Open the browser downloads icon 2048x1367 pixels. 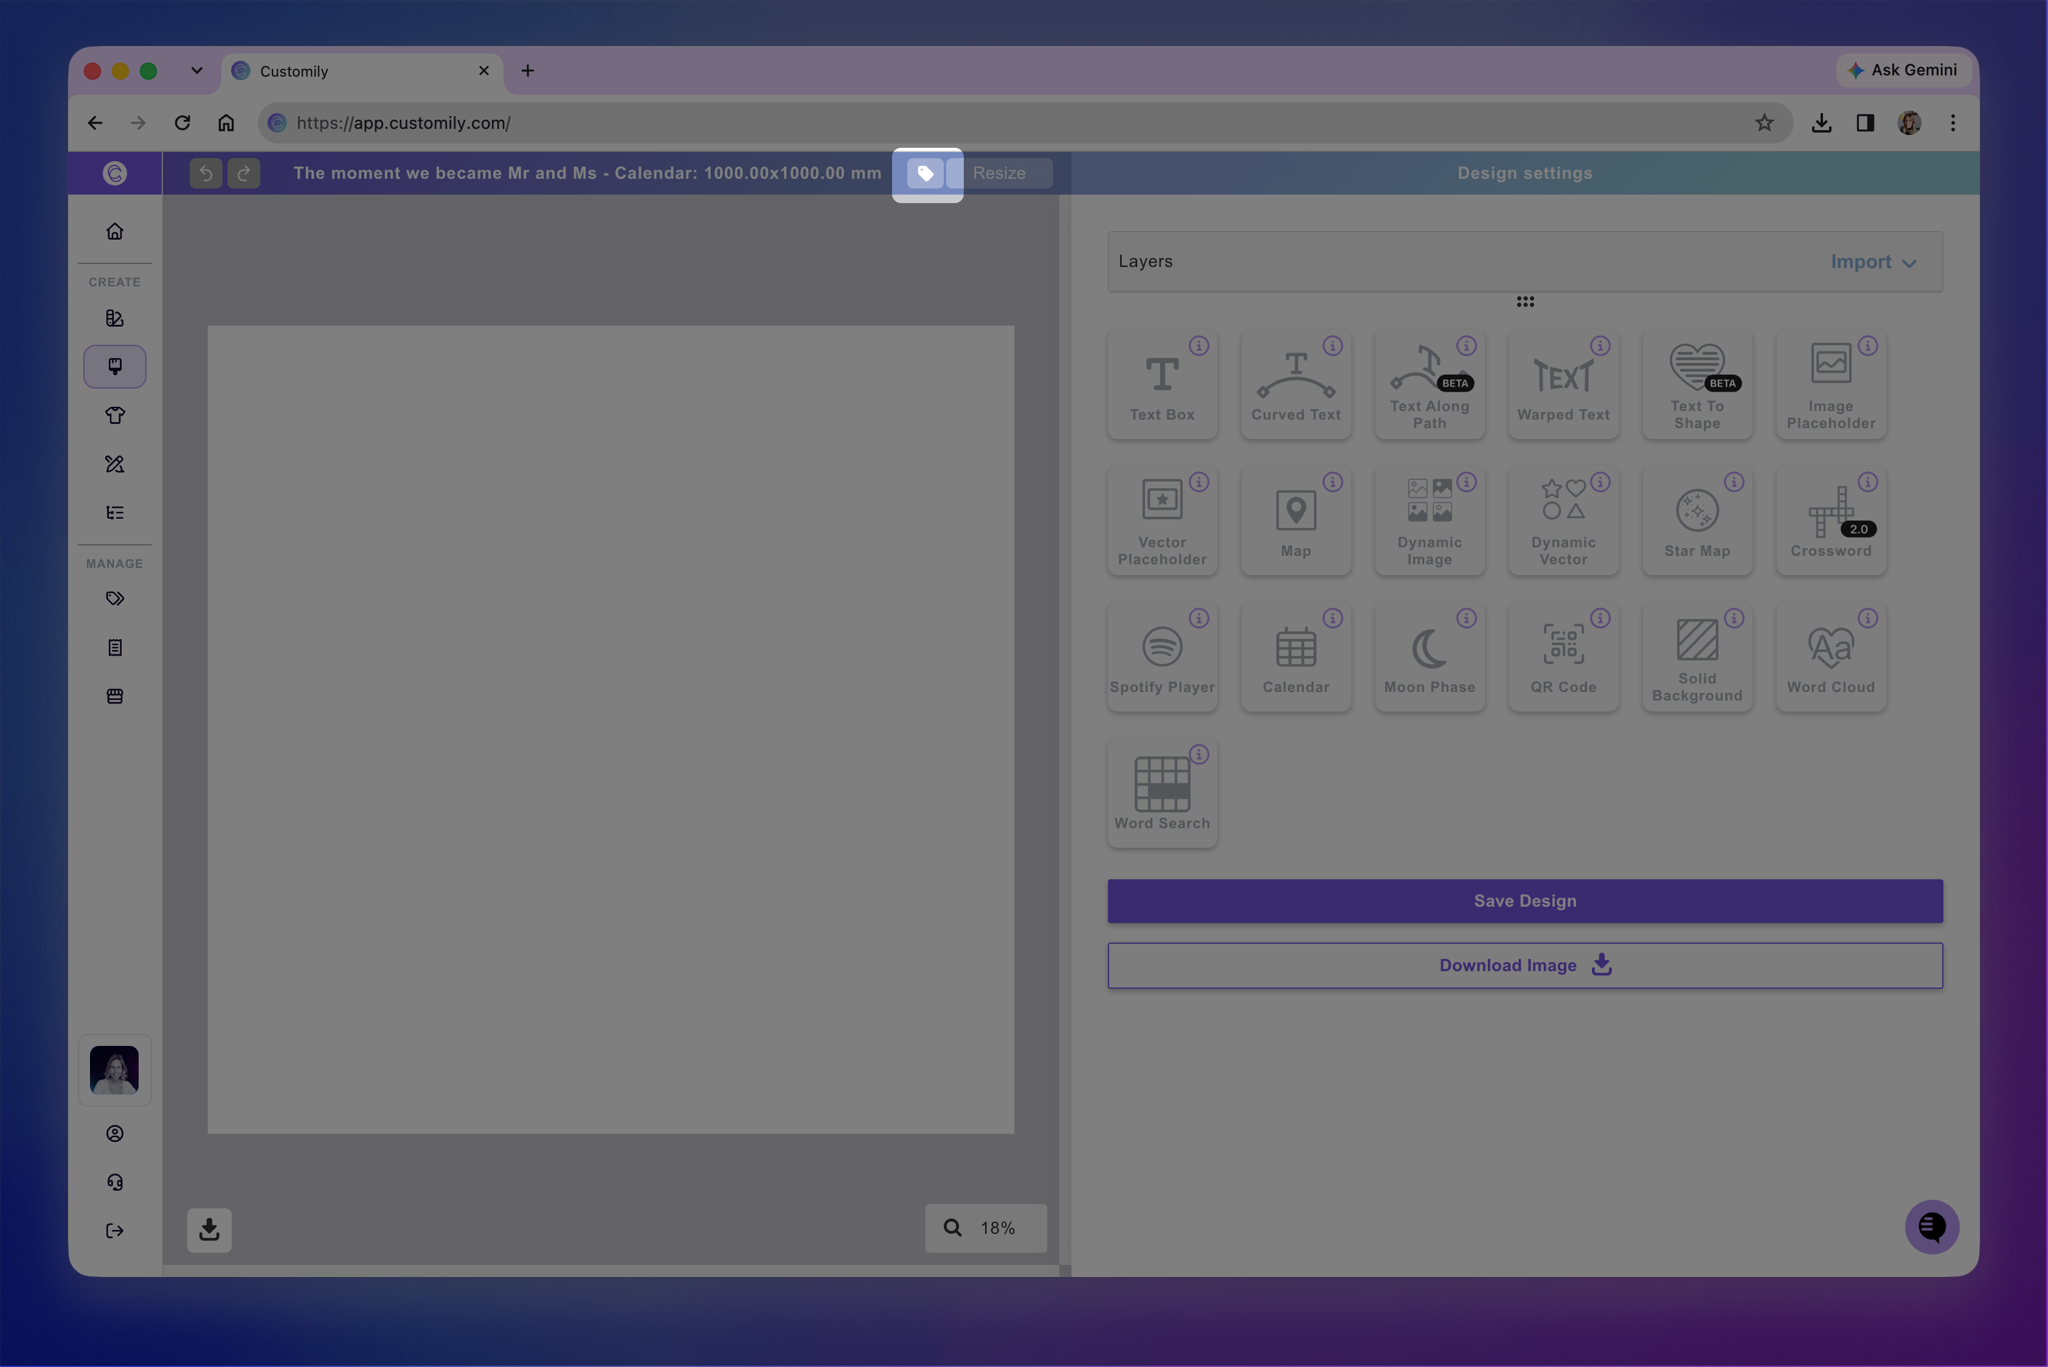point(1821,123)
